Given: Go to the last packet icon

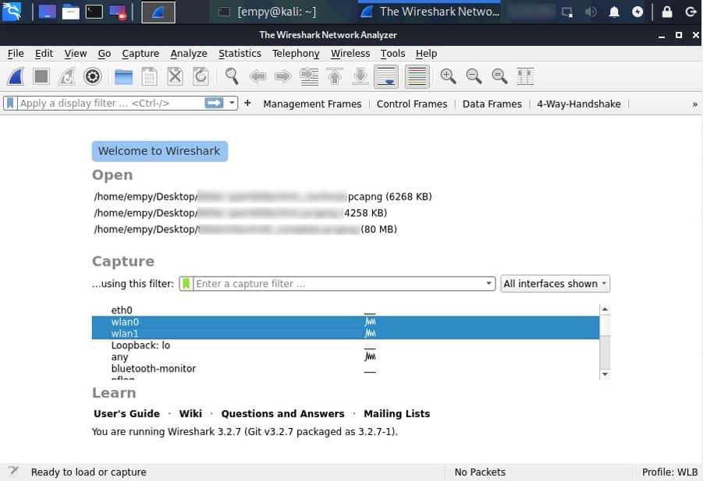Looking at the screenshot, I should point(360,76).
